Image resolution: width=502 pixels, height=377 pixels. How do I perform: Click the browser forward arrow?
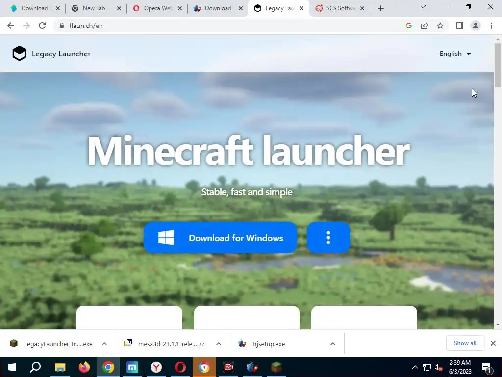[x=26, y=26]
